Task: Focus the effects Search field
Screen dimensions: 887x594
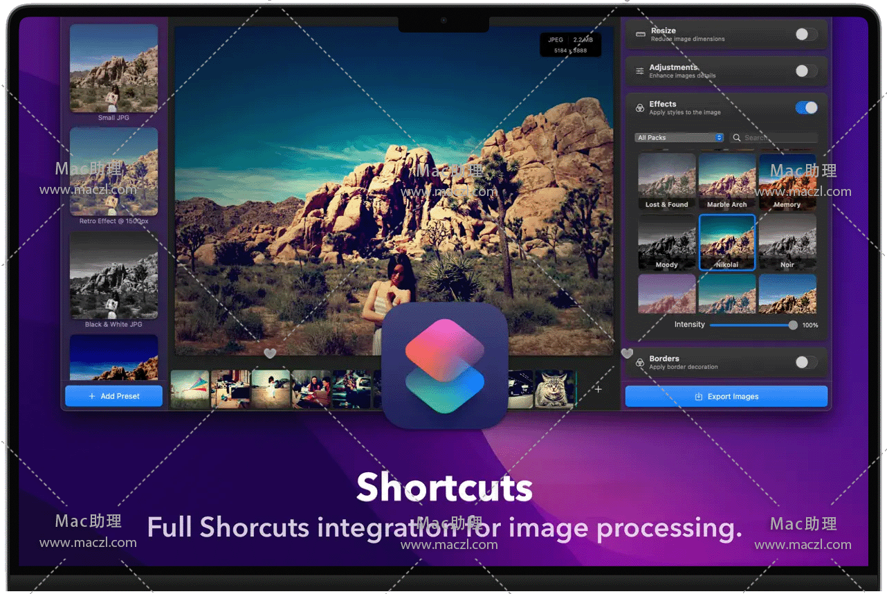Action: (774, 138)
